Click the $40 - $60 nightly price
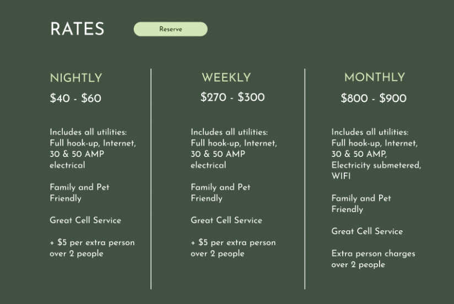454x304 pixels. click(75, 99)
